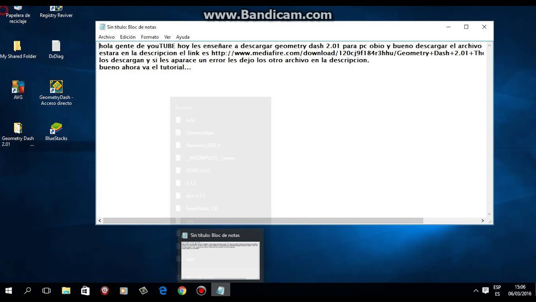Open the Formato menu in Notepad
Image resolution: width=536 pixels, height=302 pixels.
click(x=150, y=37)
